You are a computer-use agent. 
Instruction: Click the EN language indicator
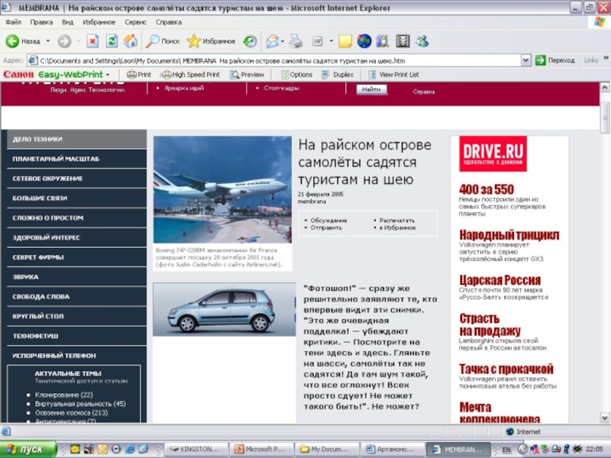pos(506,450)
